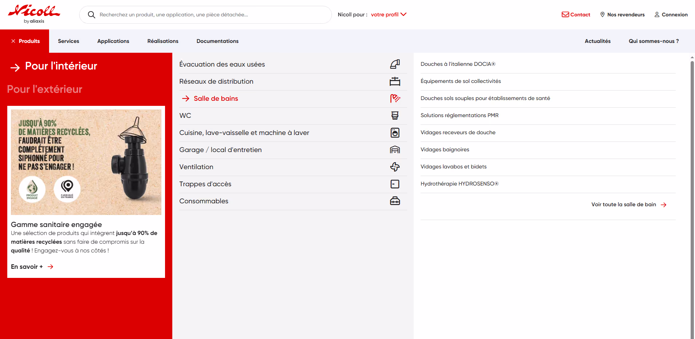The height and width of the screenshot is (339, 695).
Task: Close the Produits menu with the X icon
Action: 13,41
